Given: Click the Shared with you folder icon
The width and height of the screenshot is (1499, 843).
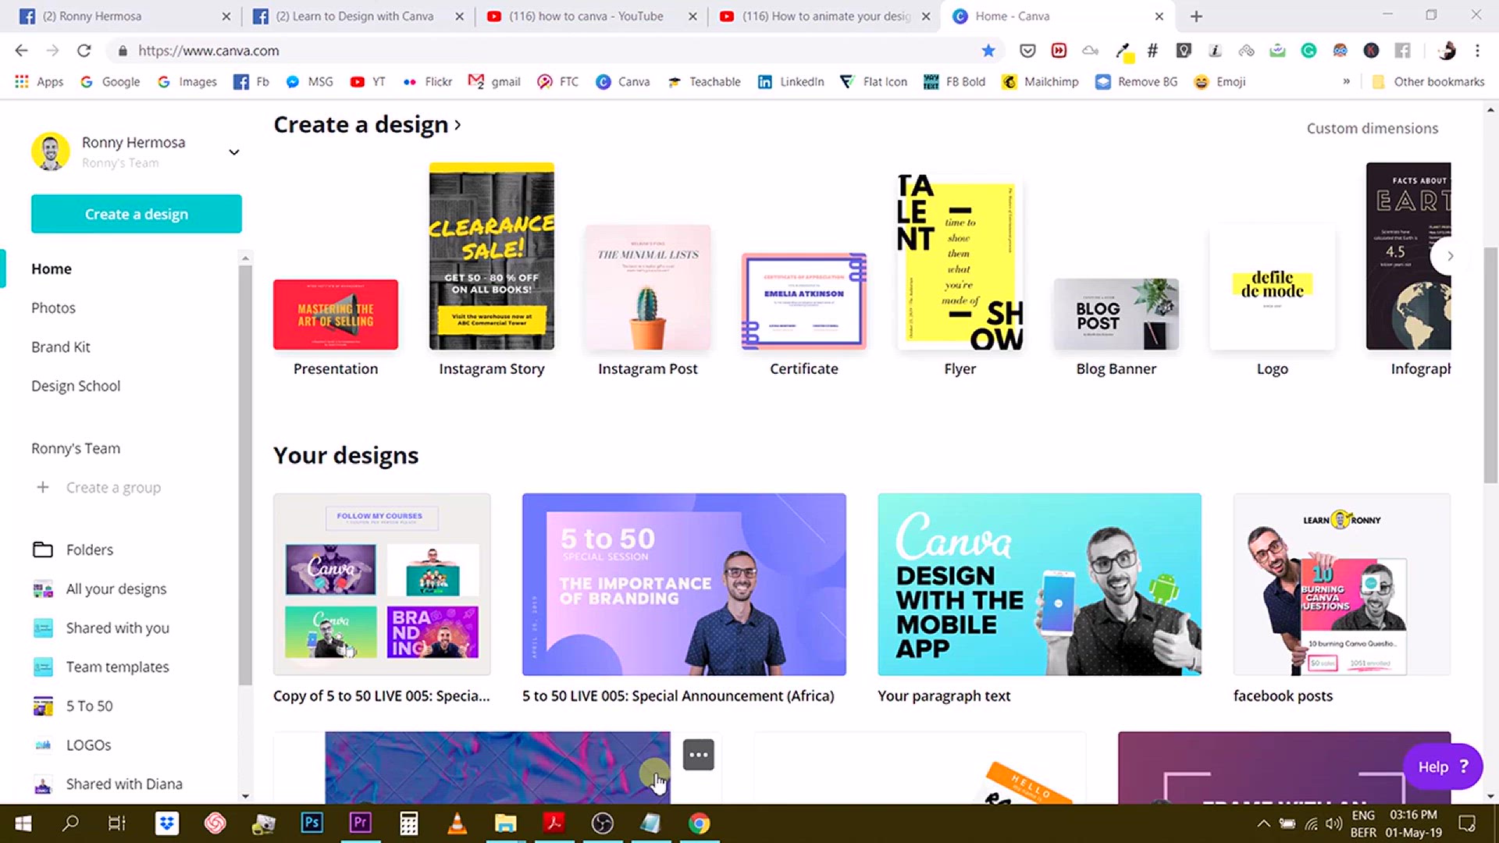Looking at the screenshot, I should 43,628.
